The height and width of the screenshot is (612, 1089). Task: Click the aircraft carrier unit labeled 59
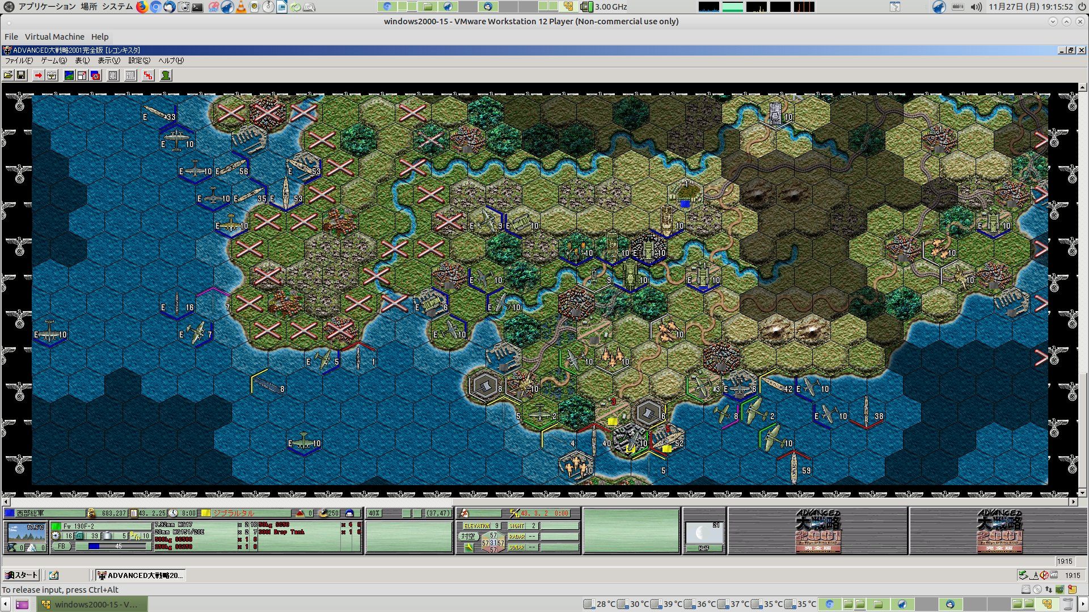click(x=794, y=467)
